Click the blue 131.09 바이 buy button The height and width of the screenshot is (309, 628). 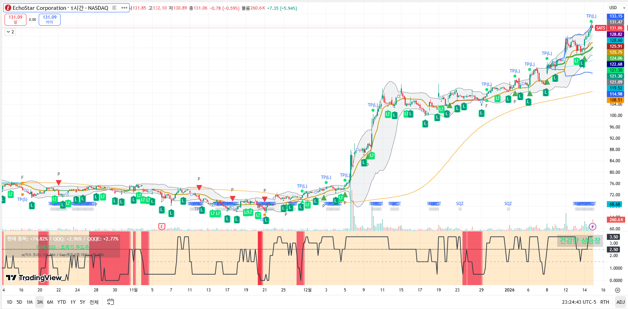pyautogui.click(x=50, y=20)
